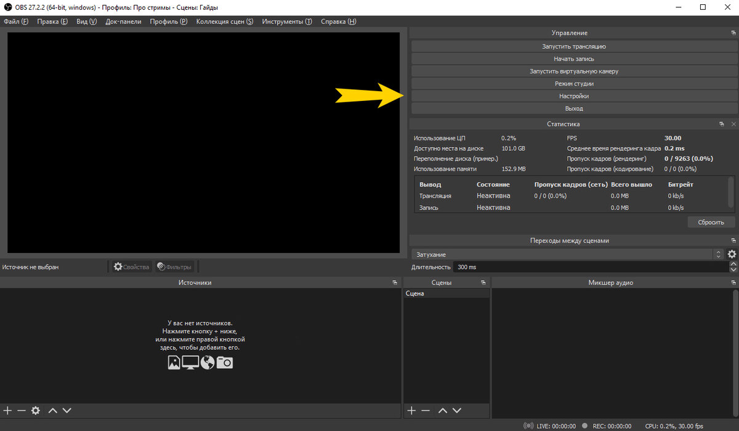Click the Свойства source properties button
739x431 pixels.
132,267
